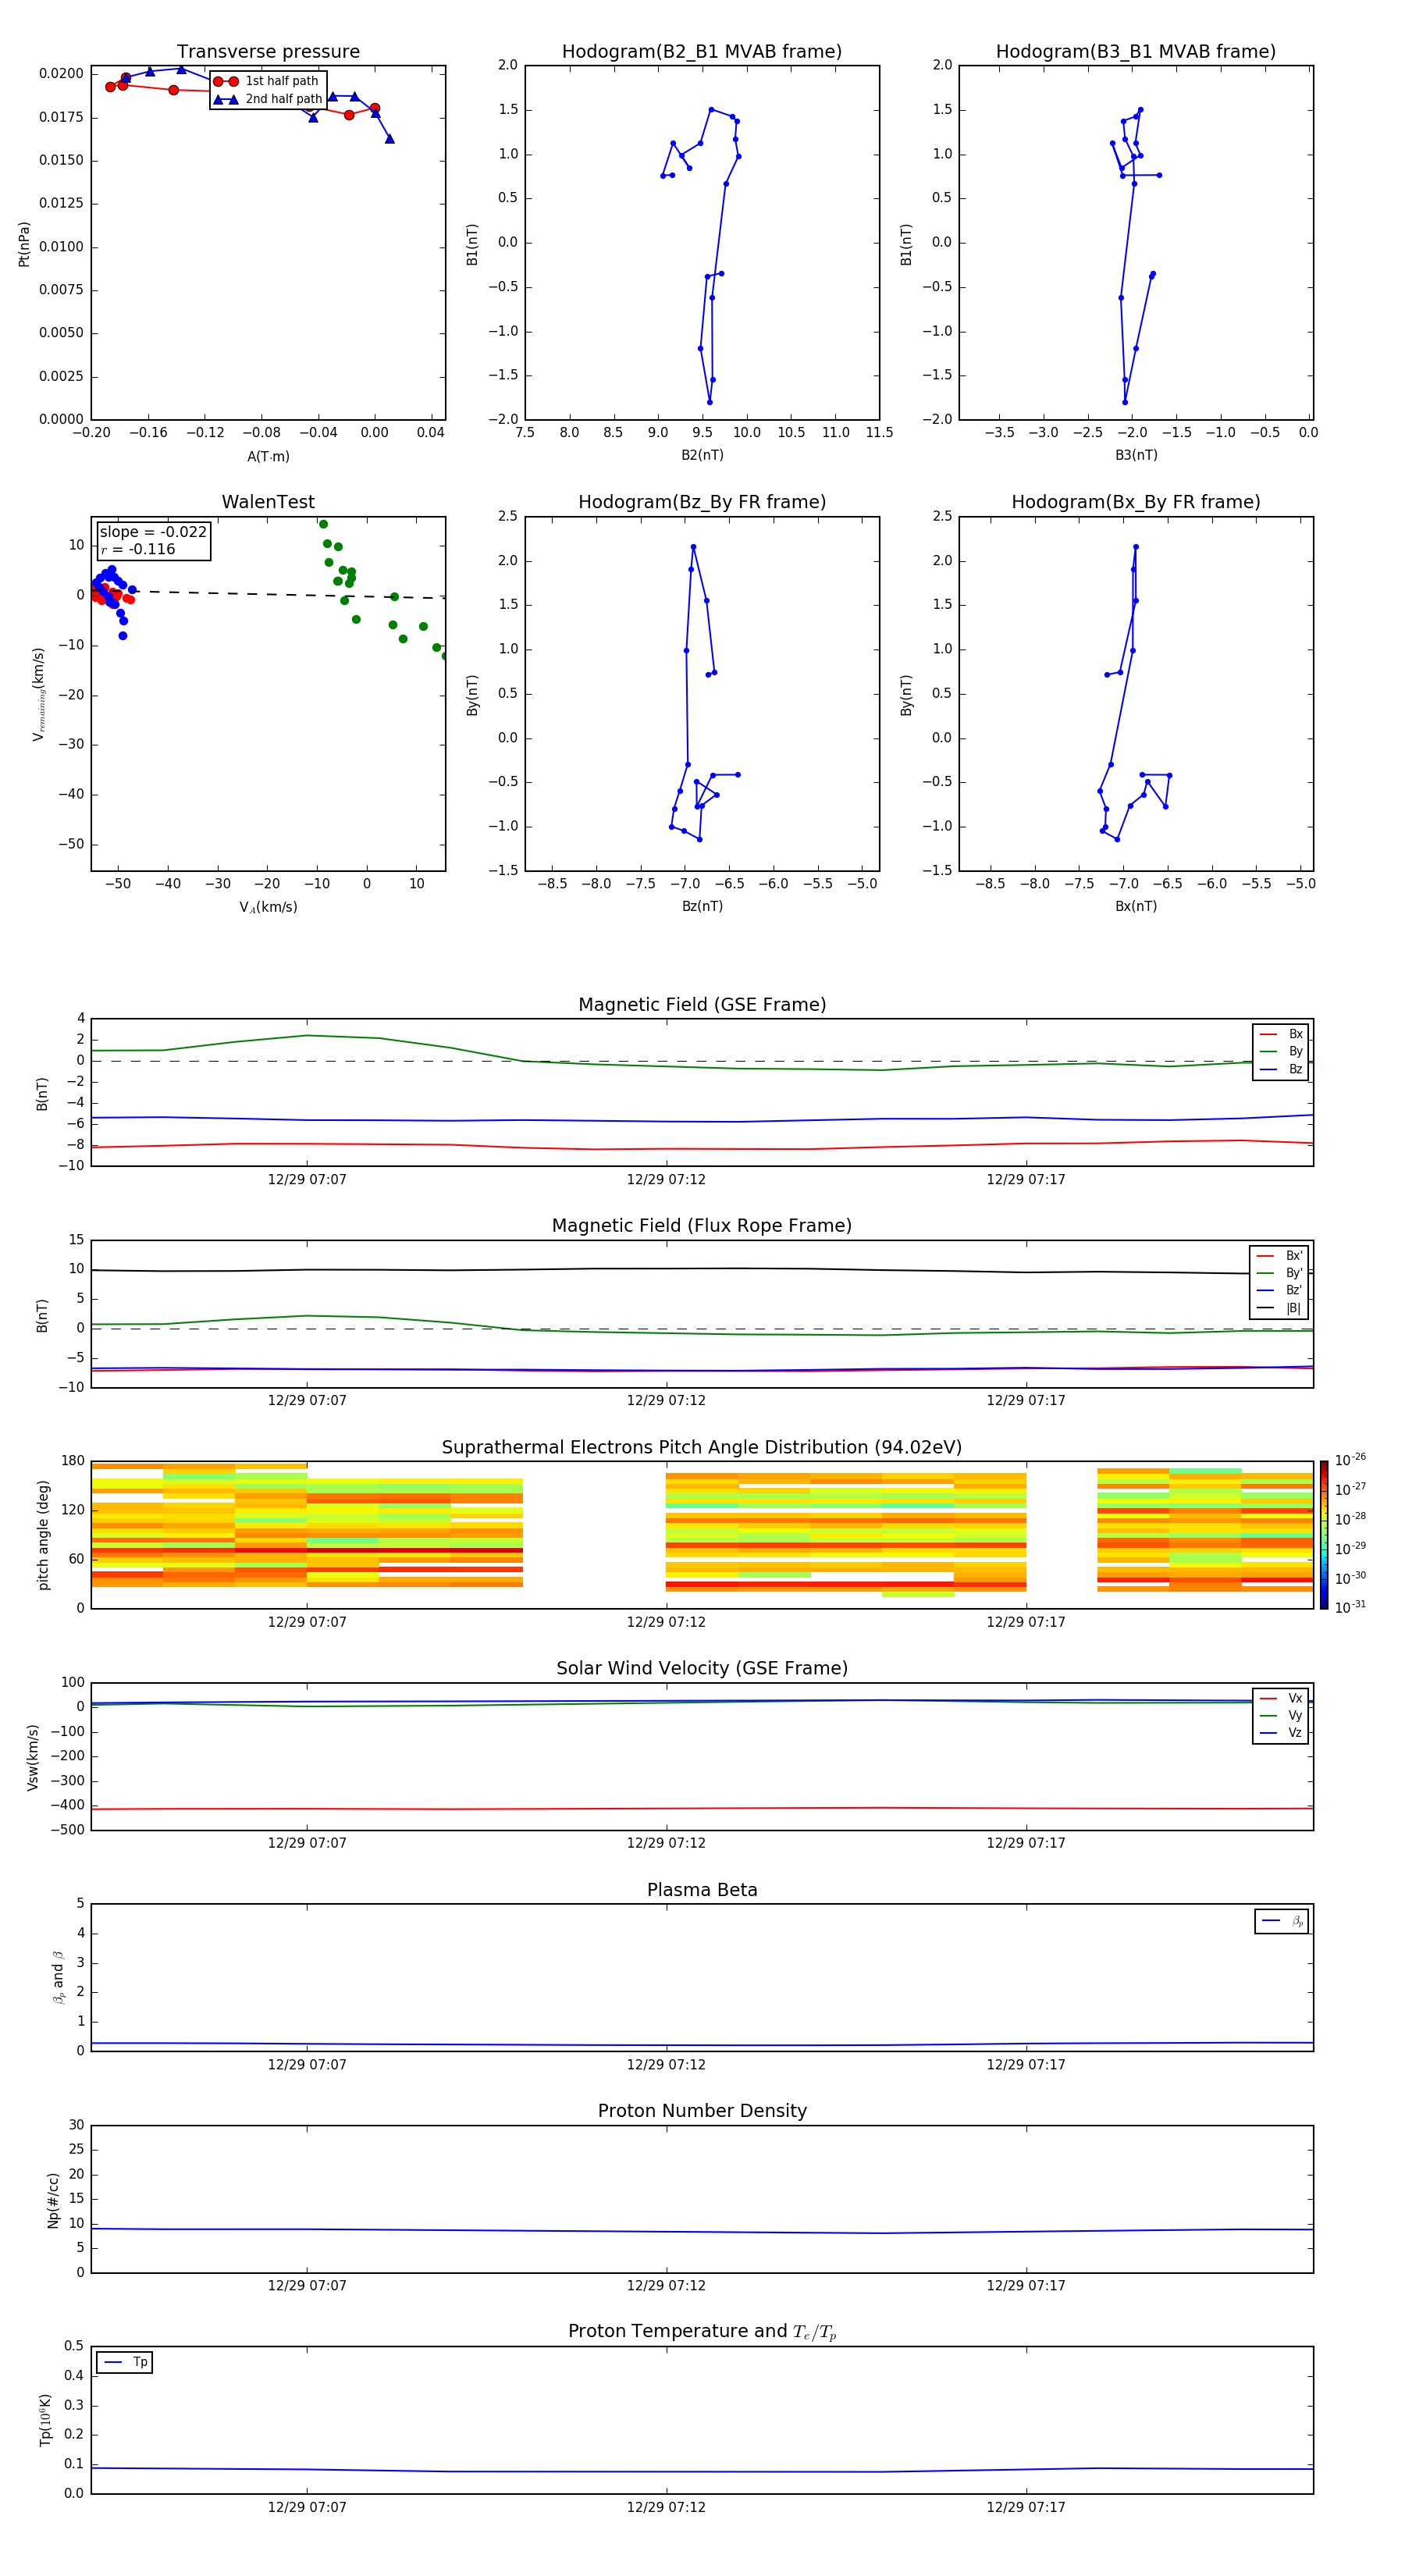Click the "V_remaining(km/s)" y-axis label
The width and height of the screenshot is (1405, 2576).
[x=38, y=694]
